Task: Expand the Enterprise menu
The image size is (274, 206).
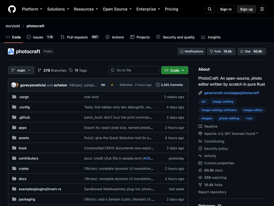Action: 148,9
